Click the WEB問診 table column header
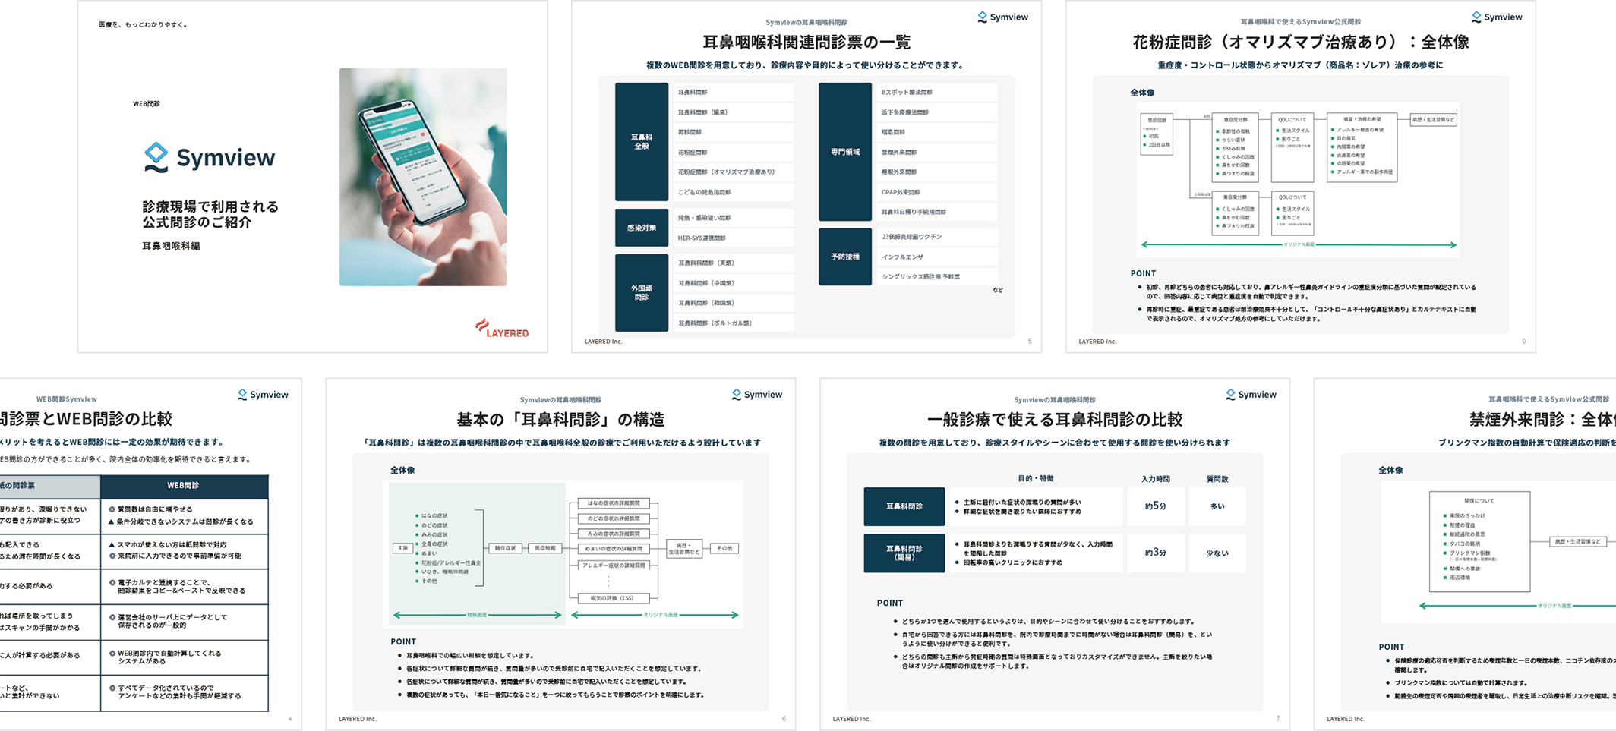 tap(184, 486)
